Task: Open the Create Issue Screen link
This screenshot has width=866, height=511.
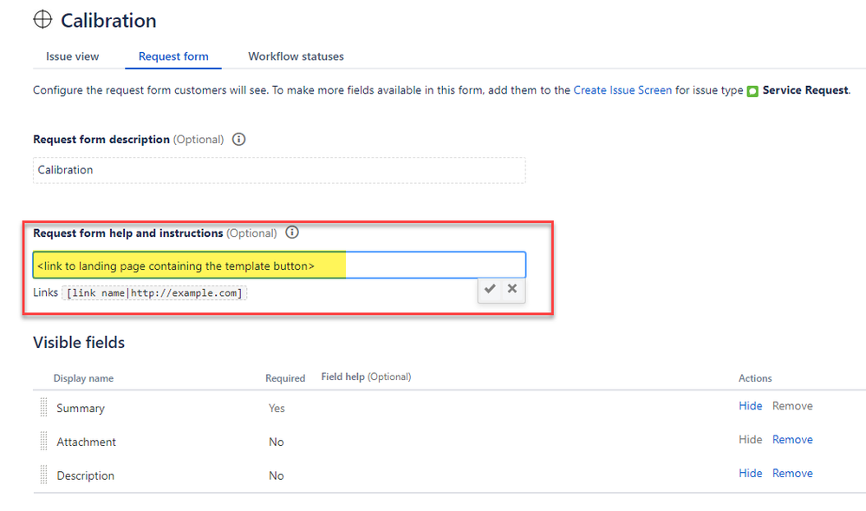Action: coord(622,90)
